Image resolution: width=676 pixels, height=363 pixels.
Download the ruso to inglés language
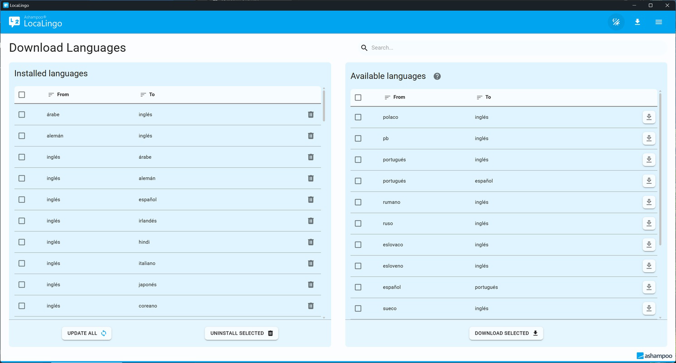point(649,223)
